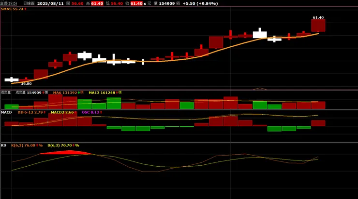Click the SMA5 55.74 indicator label
Viewport: 358px width, 199px height.
click(14, 9)
